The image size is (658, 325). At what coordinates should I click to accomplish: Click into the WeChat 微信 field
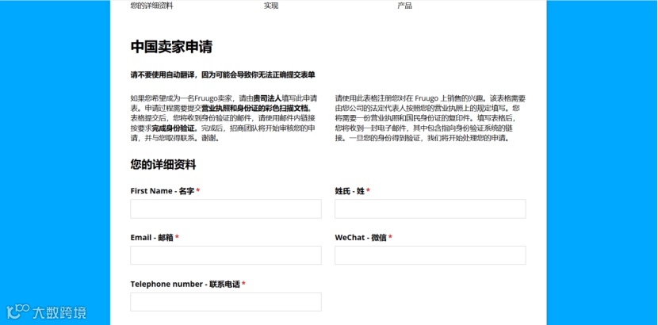coord(430,255)
